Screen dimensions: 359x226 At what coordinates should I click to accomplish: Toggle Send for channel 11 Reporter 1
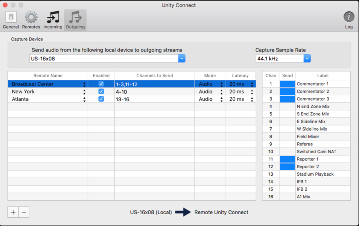click(287, 159)
